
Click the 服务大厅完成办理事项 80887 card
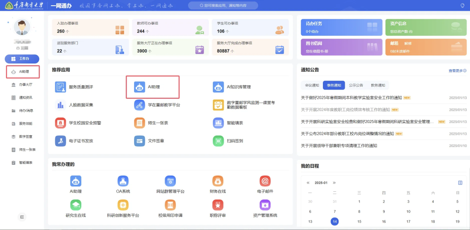point(250,47)
